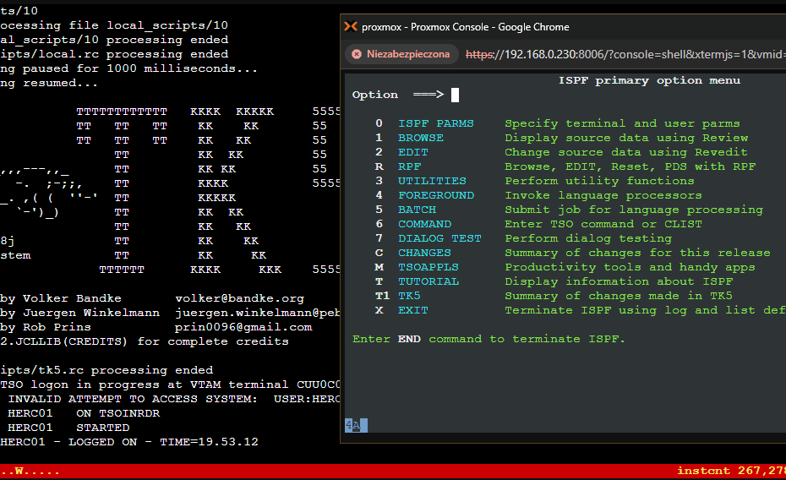Select UTILITIES menu option
This screenshot has height=480, width=786.
coord(432,181)
